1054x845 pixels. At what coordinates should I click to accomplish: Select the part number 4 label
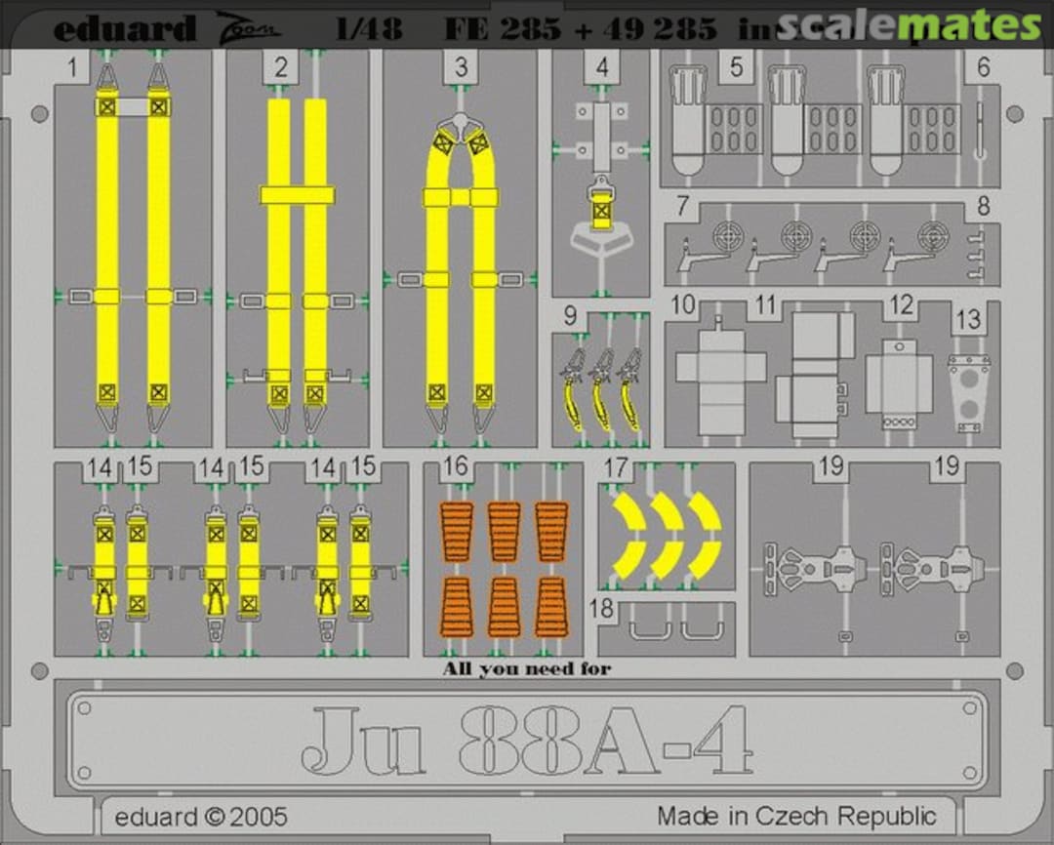(602, 68)
